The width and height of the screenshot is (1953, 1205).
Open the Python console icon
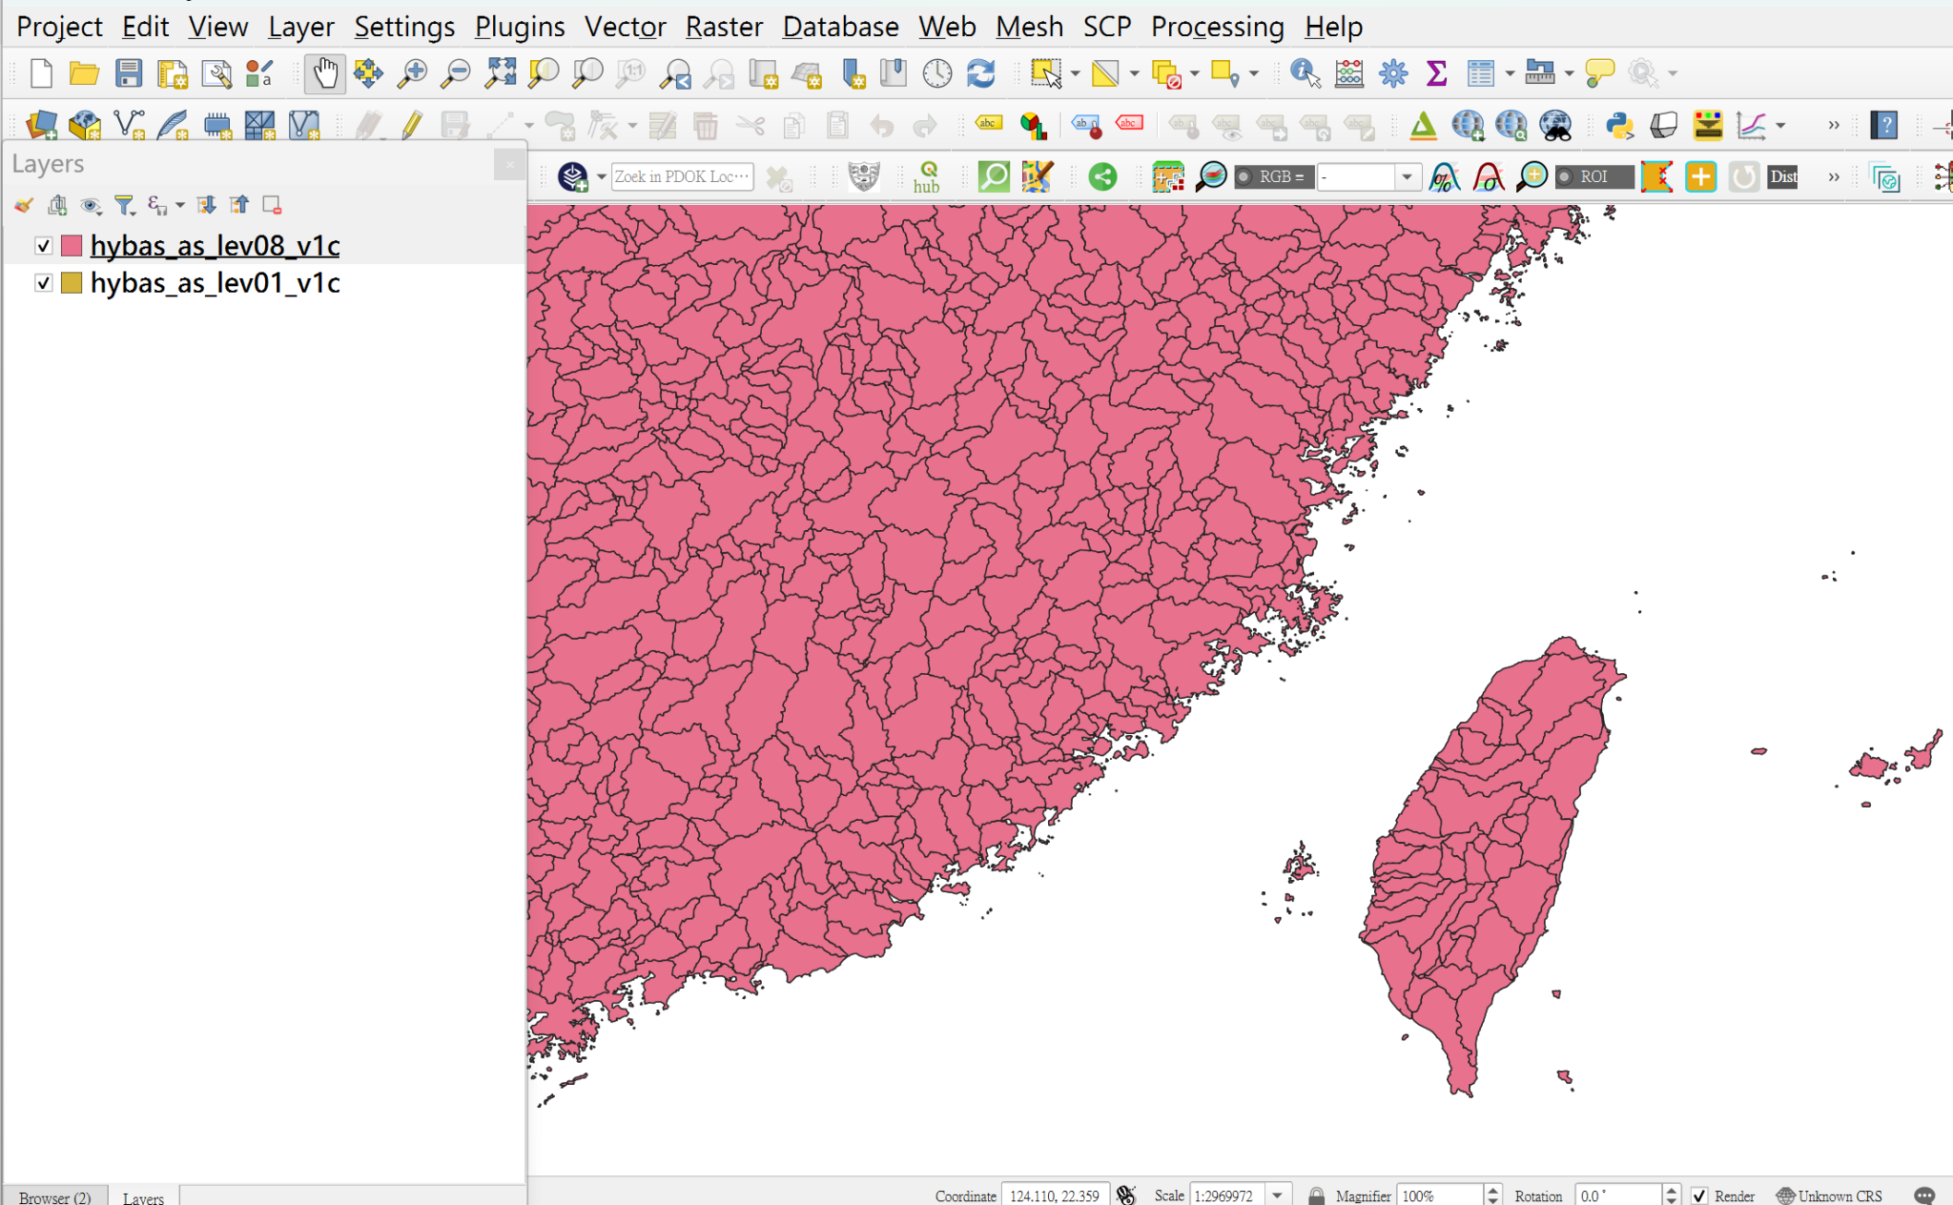(x=1619, y=125)
